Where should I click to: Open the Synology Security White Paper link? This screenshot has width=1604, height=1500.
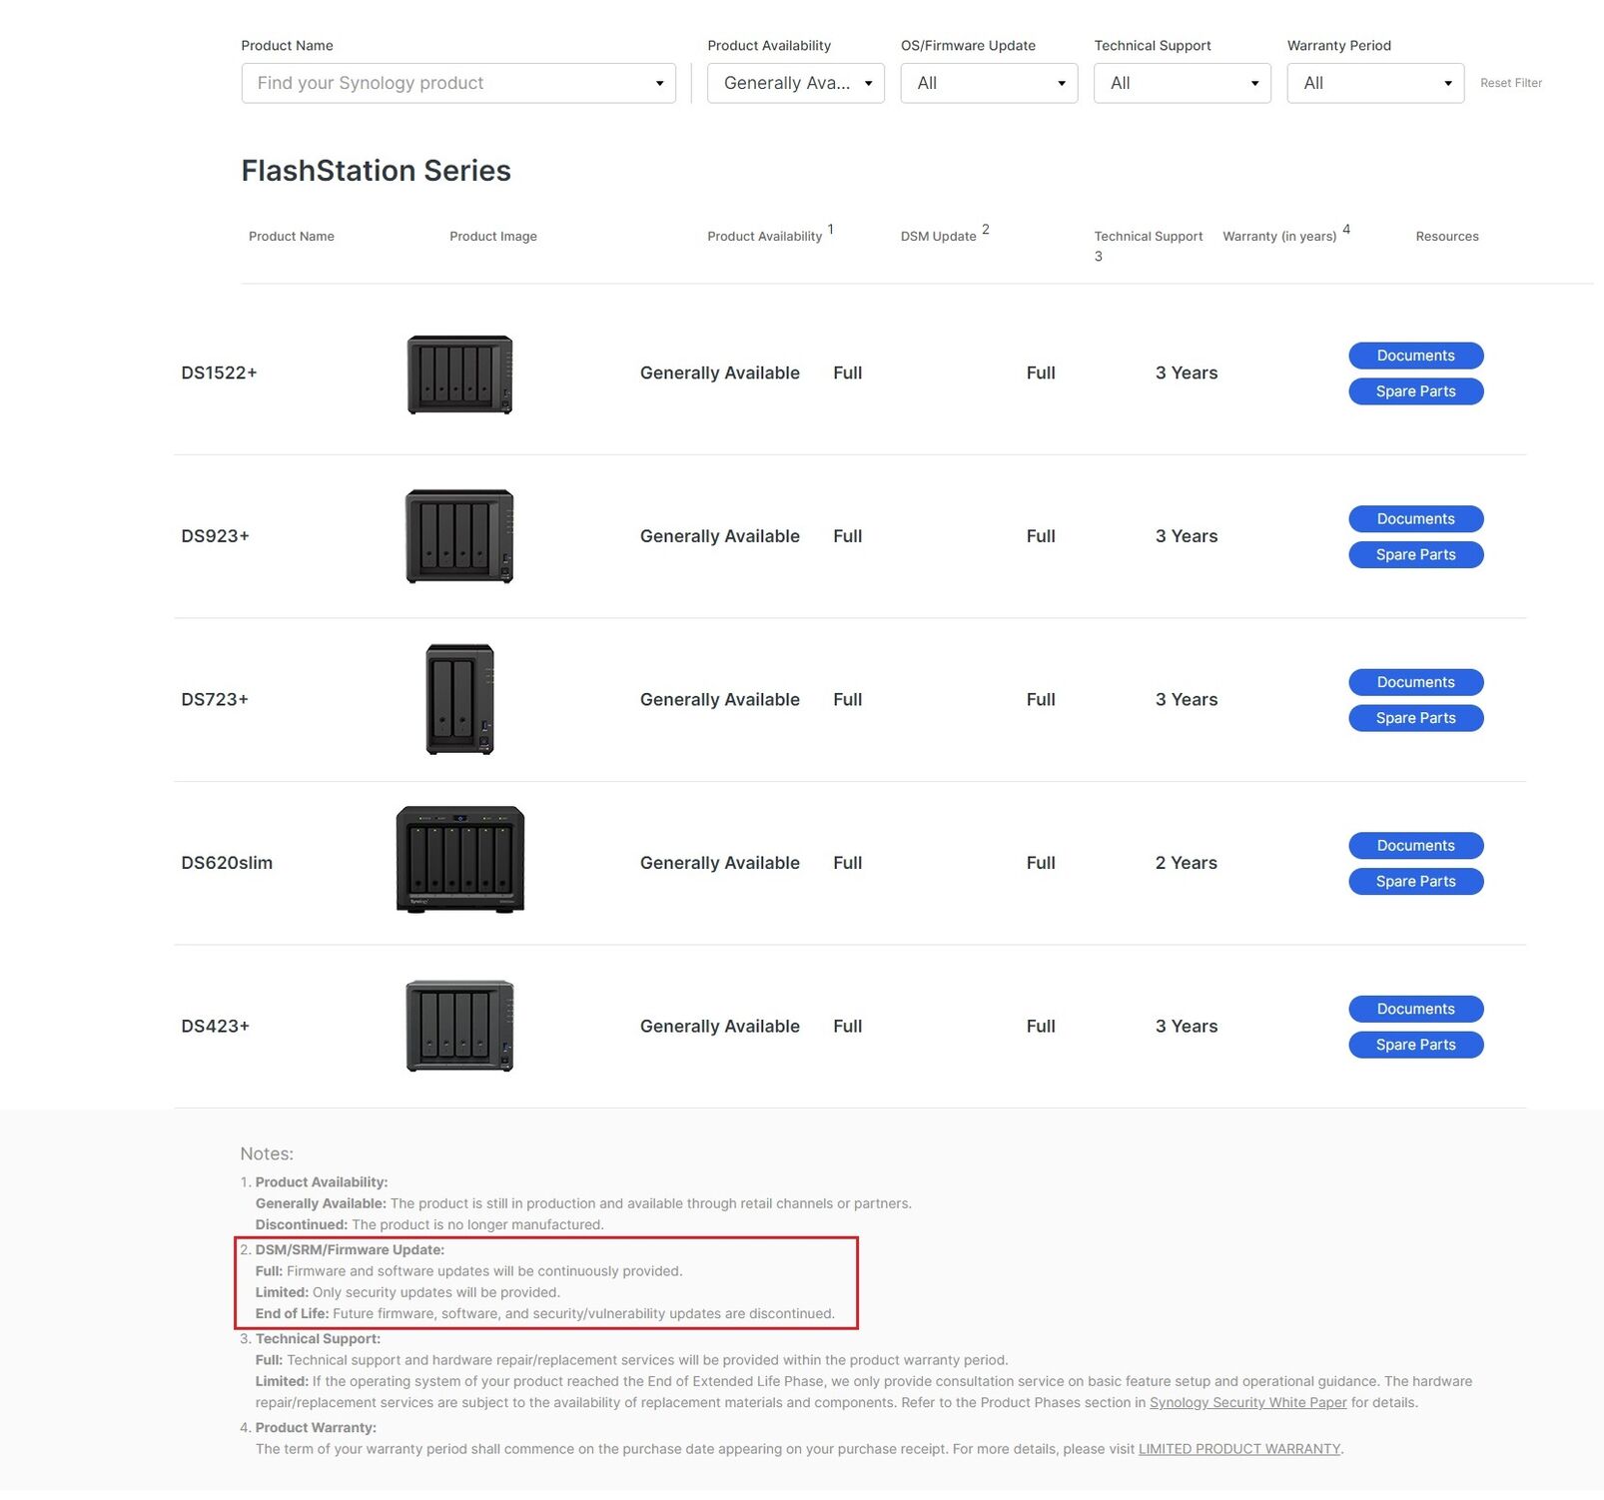click(1247, 1402)
